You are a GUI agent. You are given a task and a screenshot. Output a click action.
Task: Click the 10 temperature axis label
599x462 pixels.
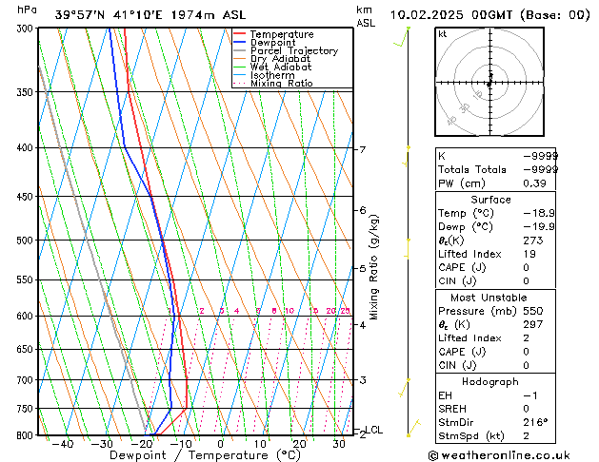click(260, 444)
